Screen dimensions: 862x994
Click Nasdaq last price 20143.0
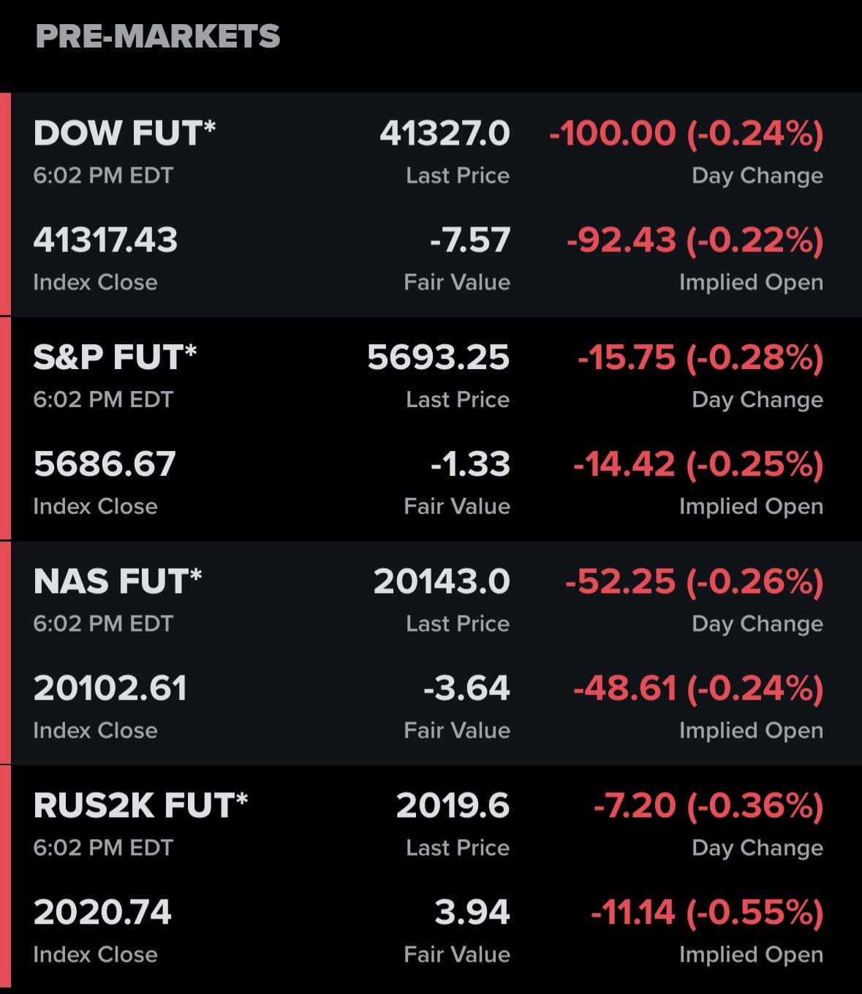[442, 582]
